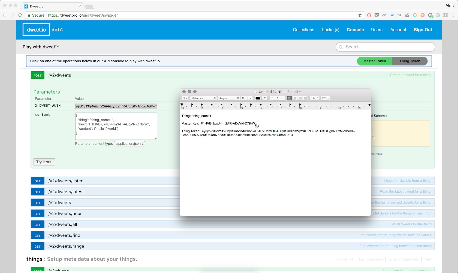Viewport: 458px width, 273px height.
Task: Click the Pocket extension icon
Action: coord(377,15)
